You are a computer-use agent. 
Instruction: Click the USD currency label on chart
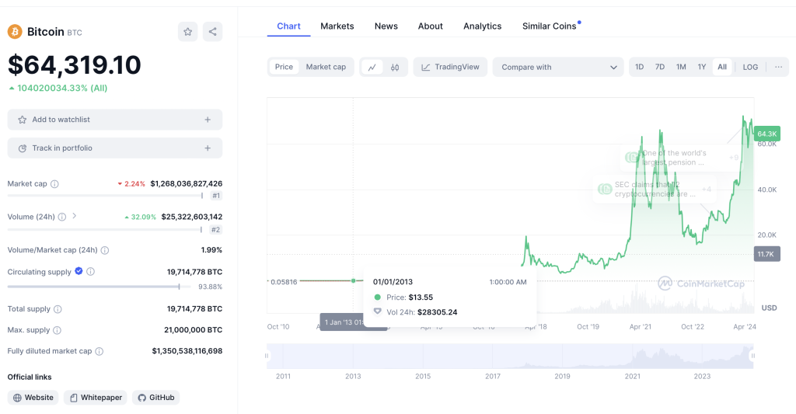point(769,308)
